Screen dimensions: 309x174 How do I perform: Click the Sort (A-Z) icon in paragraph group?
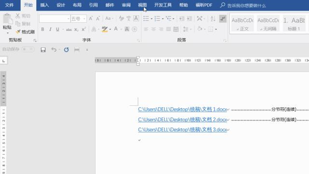(213, 19)
